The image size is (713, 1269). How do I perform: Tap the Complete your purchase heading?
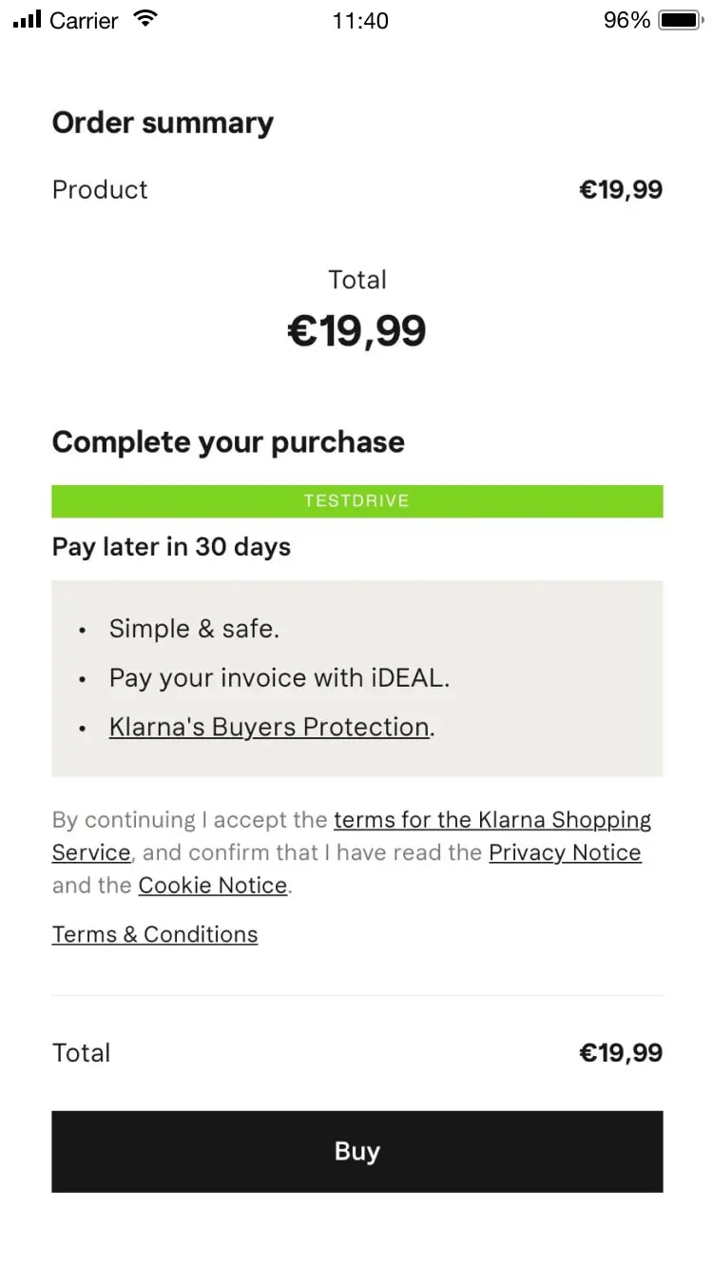[x=228, y=442]
